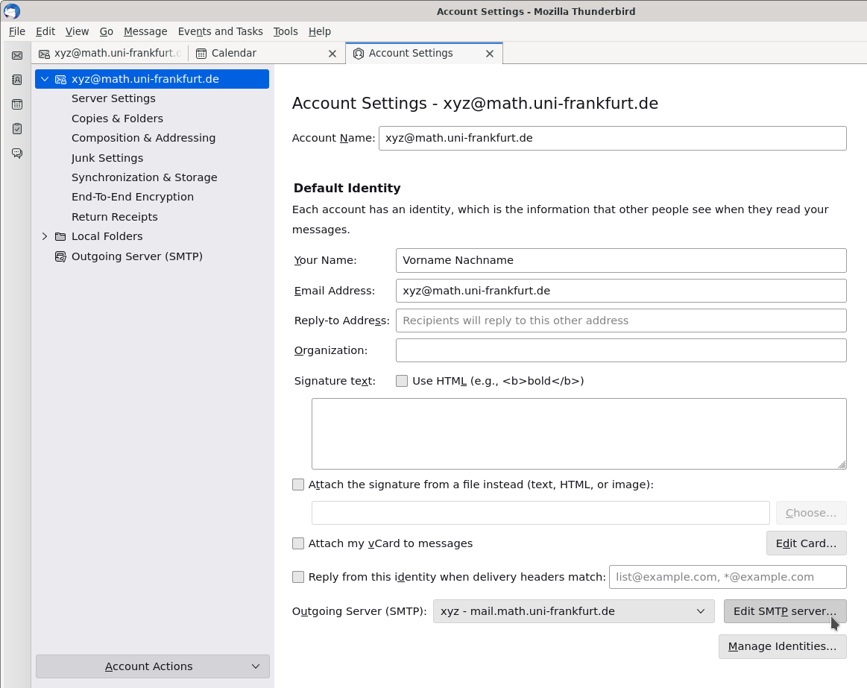Enable Use HTML for signature

tap(402, 381)
